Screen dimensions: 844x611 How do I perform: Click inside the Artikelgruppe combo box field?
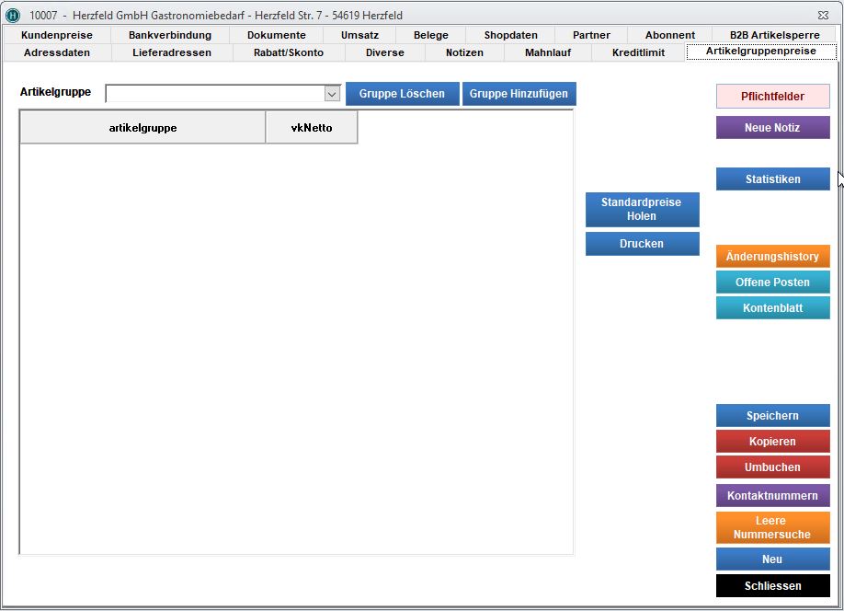[x=214, y=94]
